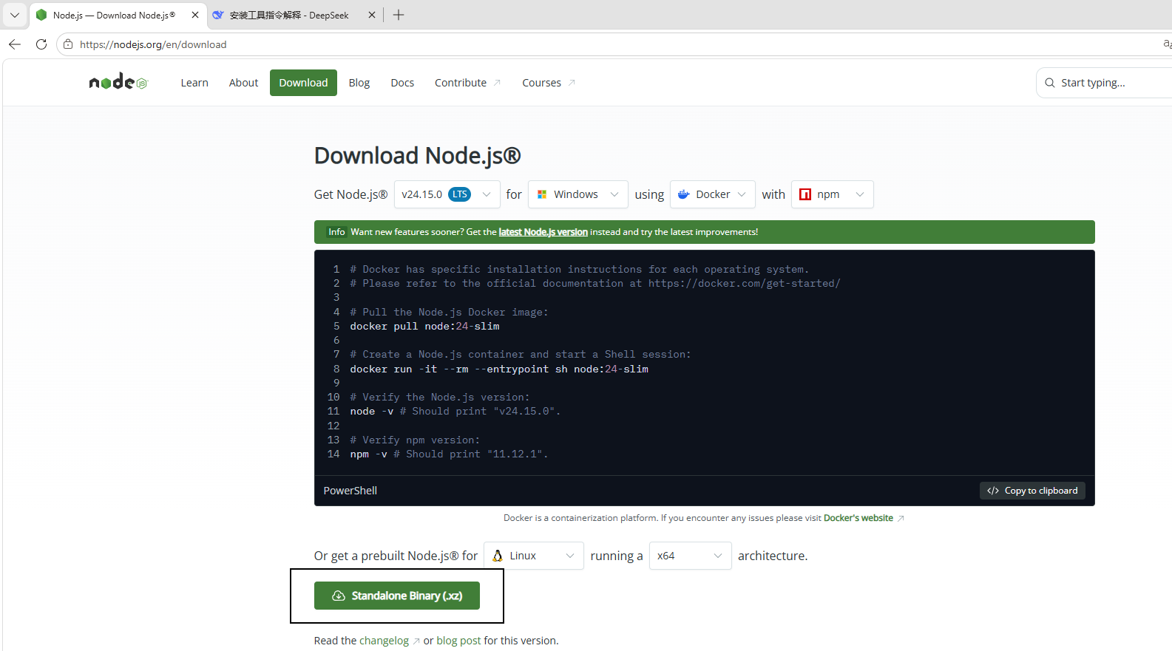The height and width of the screenshot is (651, 1172).
Task: Open the Contribute nav link
Action: click(467, 83)
